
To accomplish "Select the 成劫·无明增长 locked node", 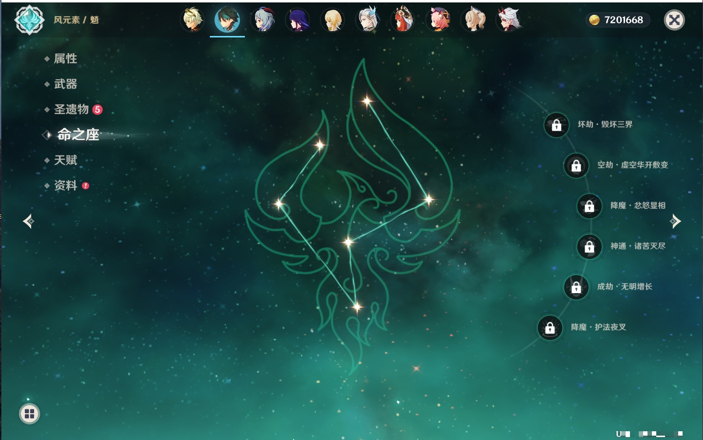I will point(576,287).
